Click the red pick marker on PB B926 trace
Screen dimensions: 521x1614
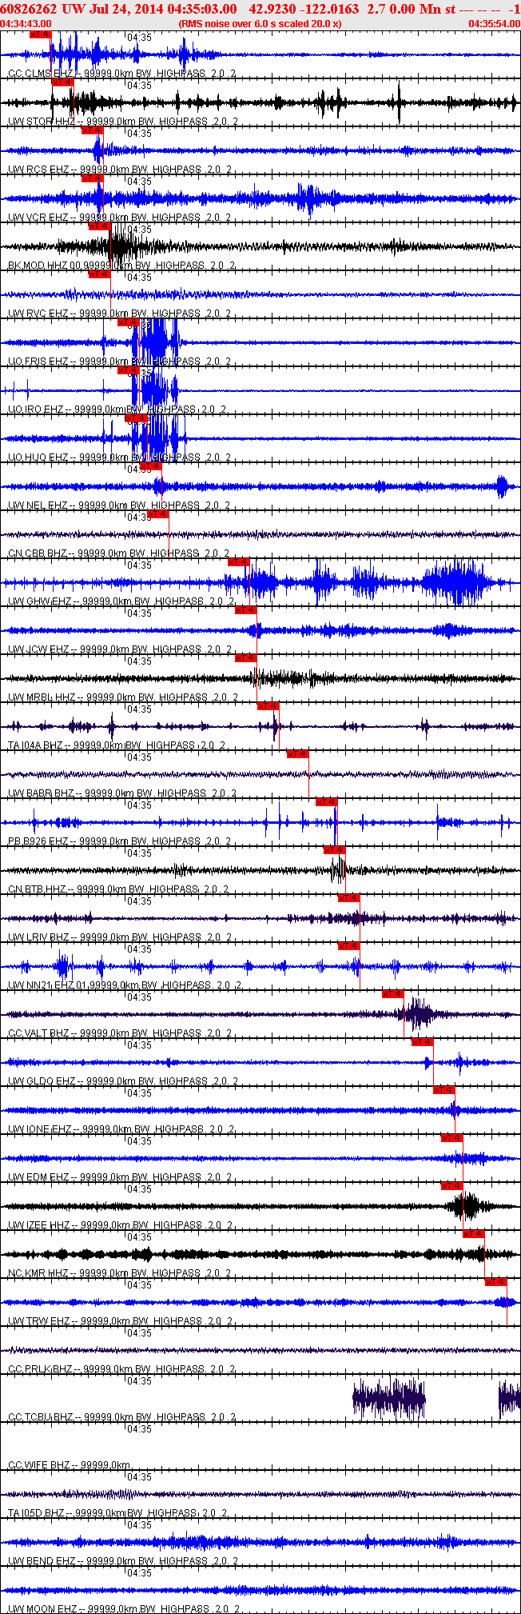click(x=326, y=802)
